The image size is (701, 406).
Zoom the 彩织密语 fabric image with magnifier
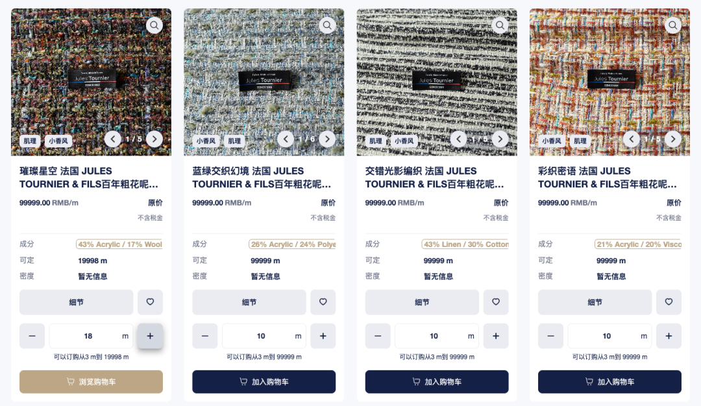pos(673,25)
